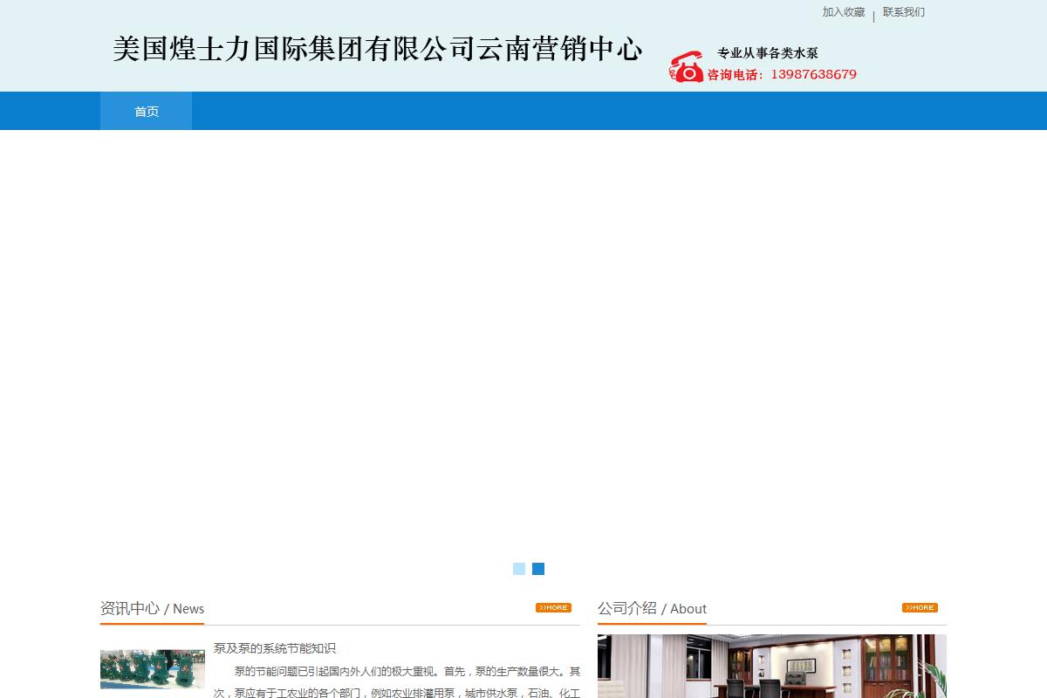Click the 资讯中心 / News heading

(x=152, y=608)
